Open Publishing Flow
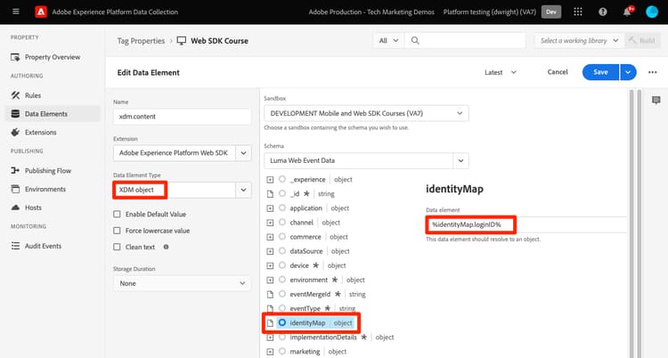The width and height of the screenshot is (668, 358). [48, 170]
